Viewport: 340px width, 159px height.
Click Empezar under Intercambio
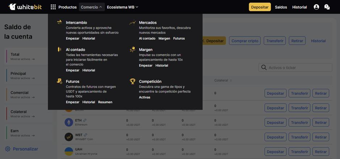[x=73, y=38]
